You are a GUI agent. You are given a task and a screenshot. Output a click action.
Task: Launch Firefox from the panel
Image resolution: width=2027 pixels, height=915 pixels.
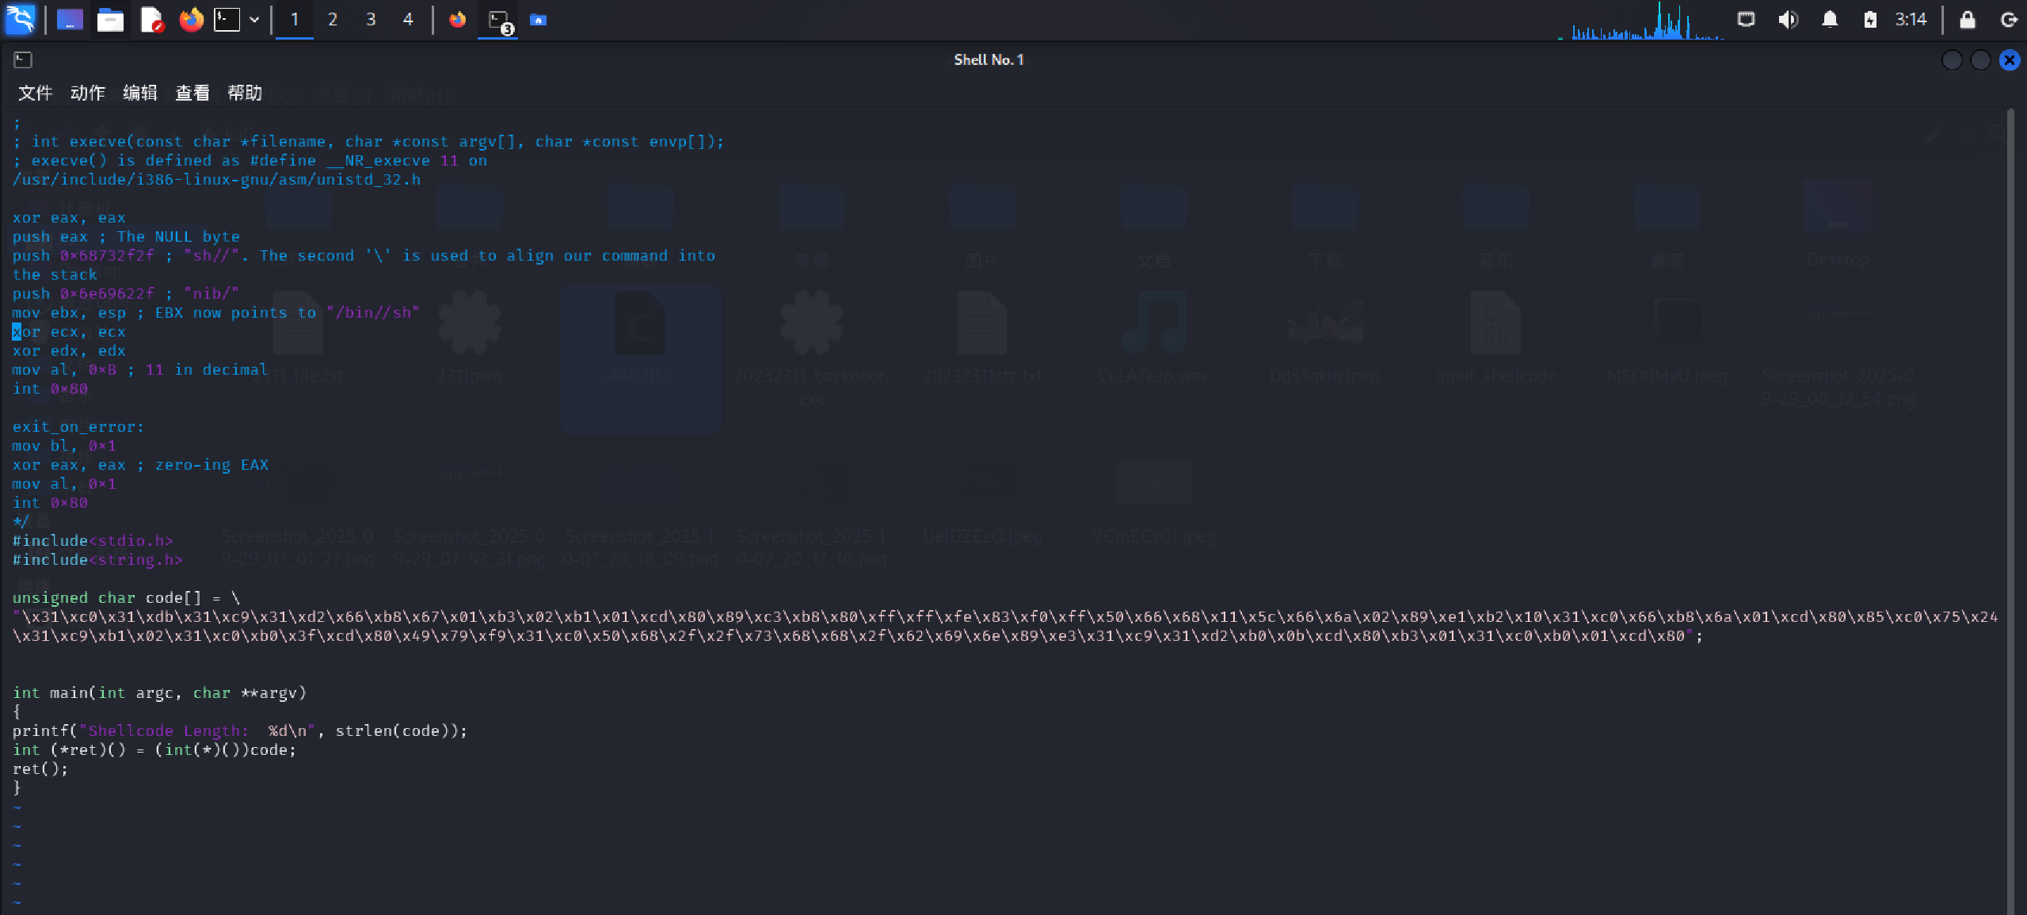(191, 19)
